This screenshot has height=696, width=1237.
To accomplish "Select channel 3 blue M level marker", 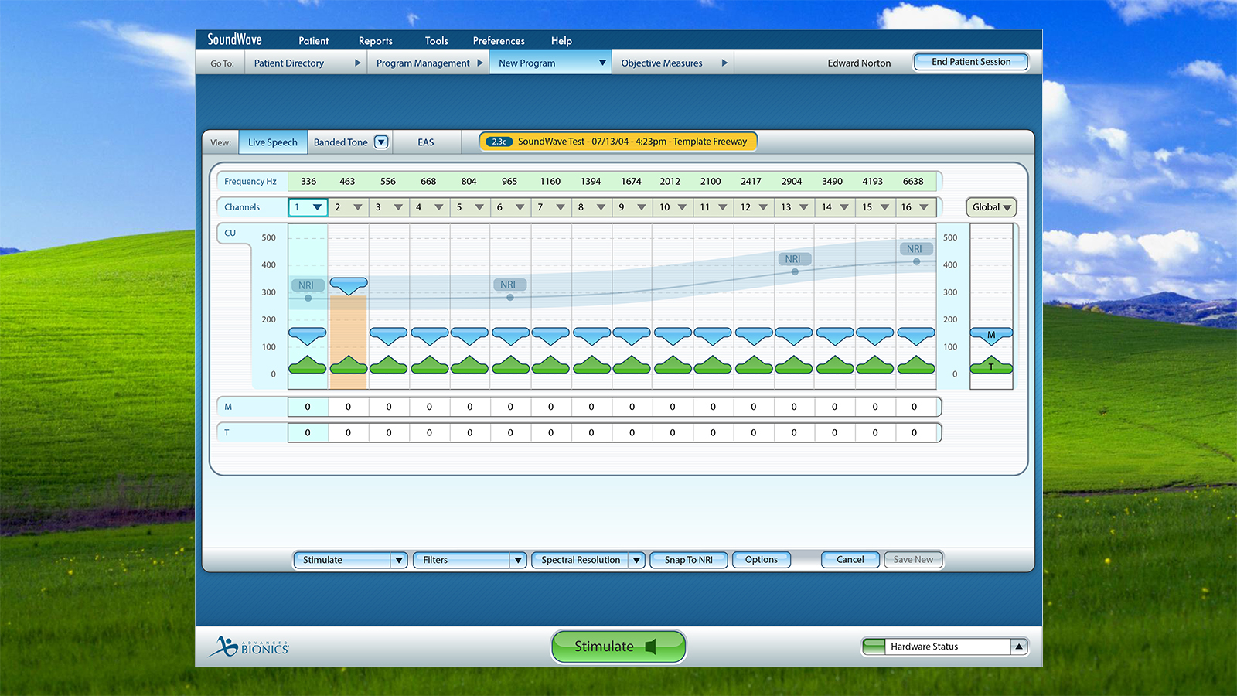I will tap(389, 336).
